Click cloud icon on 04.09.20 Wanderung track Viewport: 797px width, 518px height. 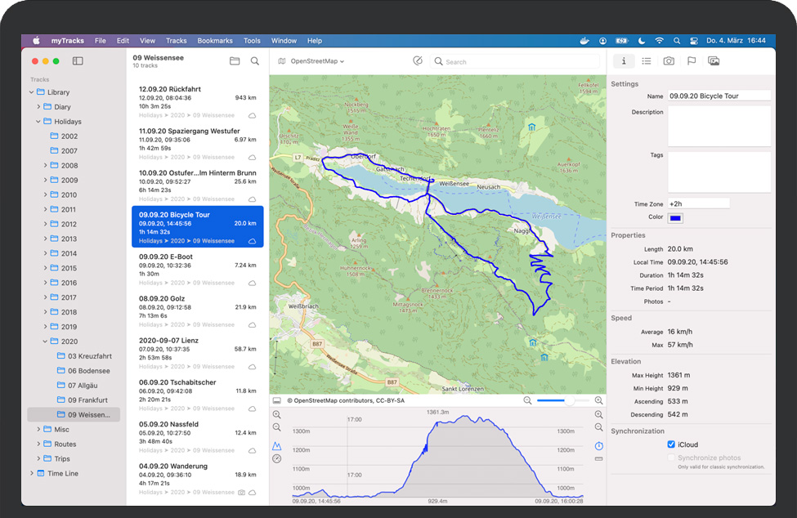pos(252,493)
